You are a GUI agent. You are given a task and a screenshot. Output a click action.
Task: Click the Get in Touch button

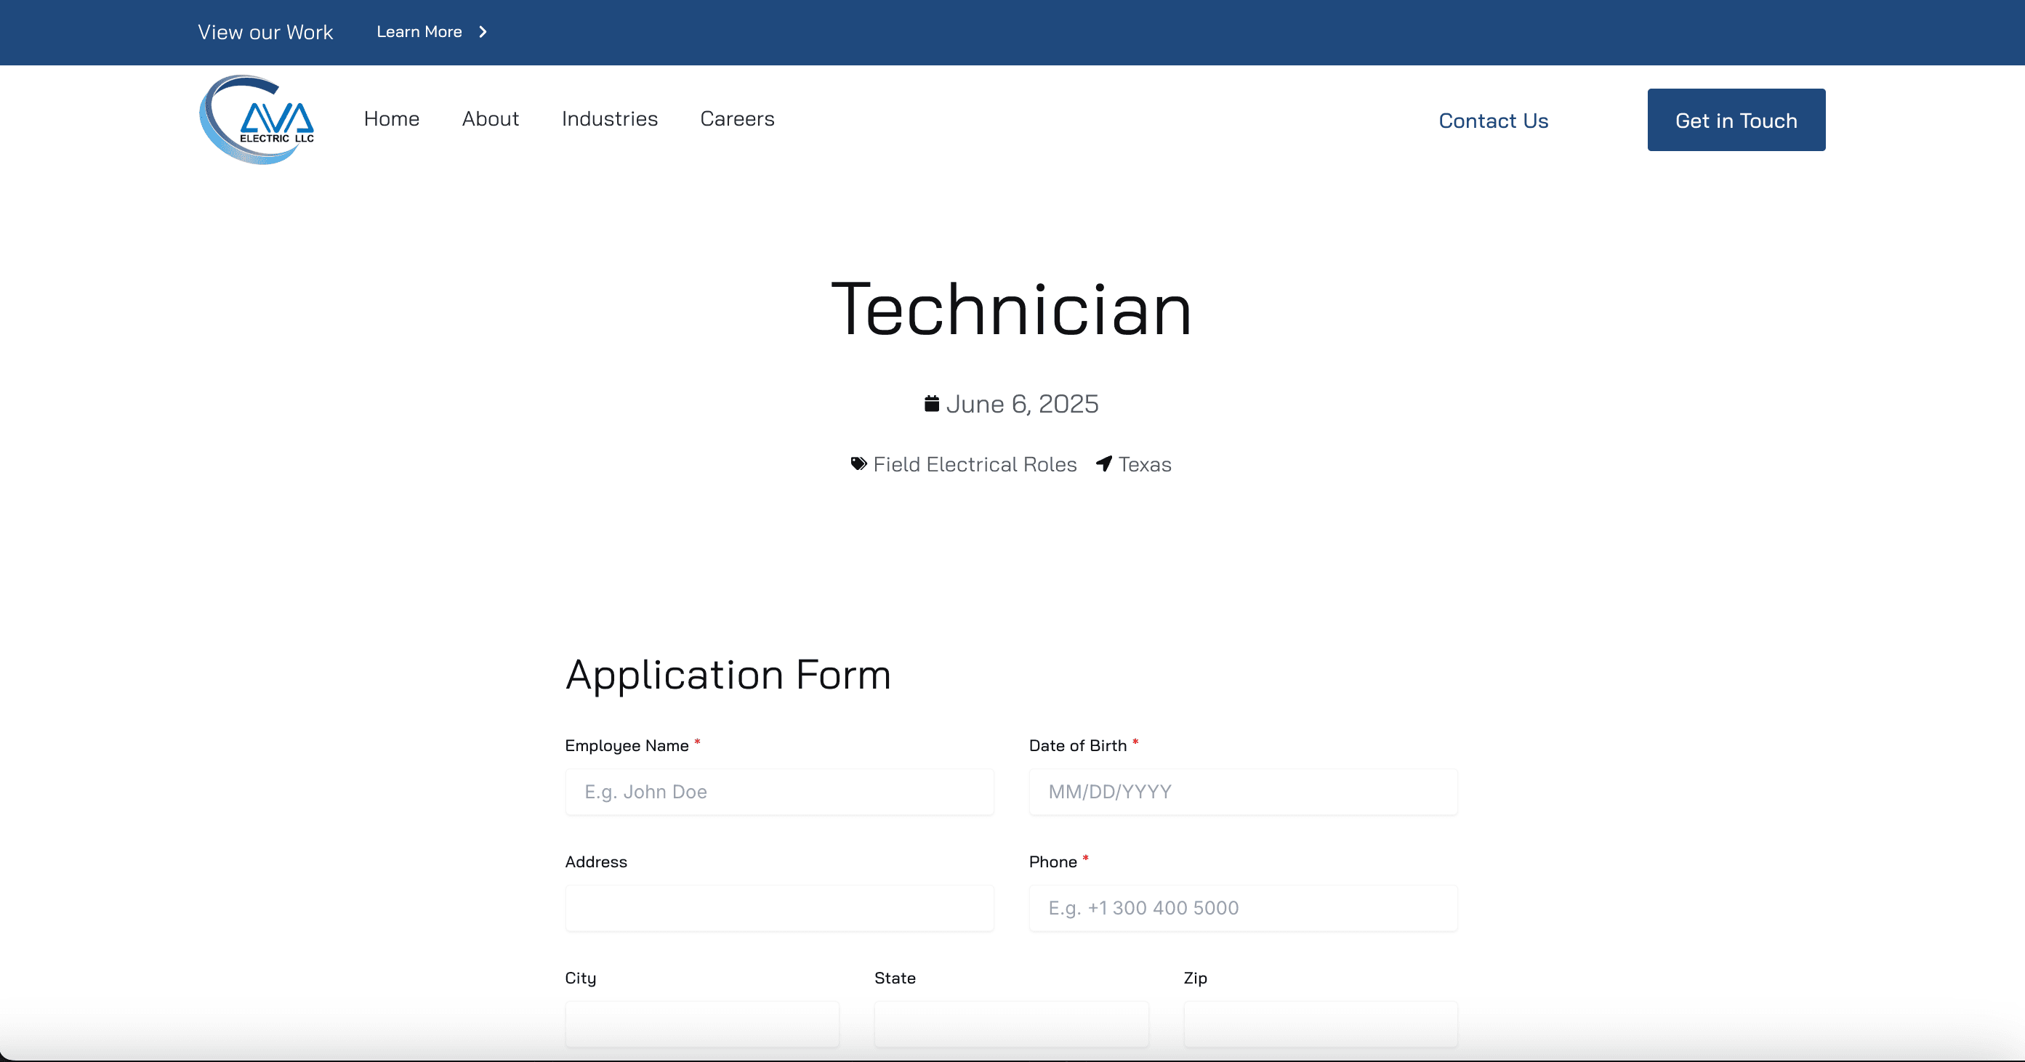point(1736,119)
